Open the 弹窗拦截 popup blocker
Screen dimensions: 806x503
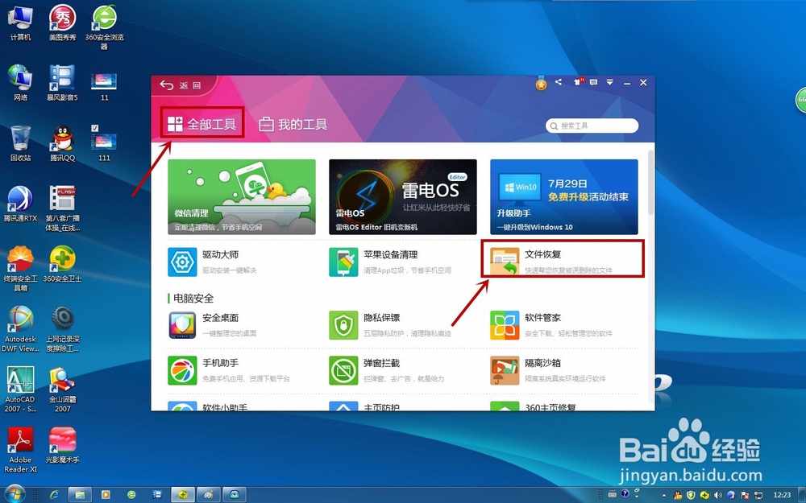tap(387, 370)
